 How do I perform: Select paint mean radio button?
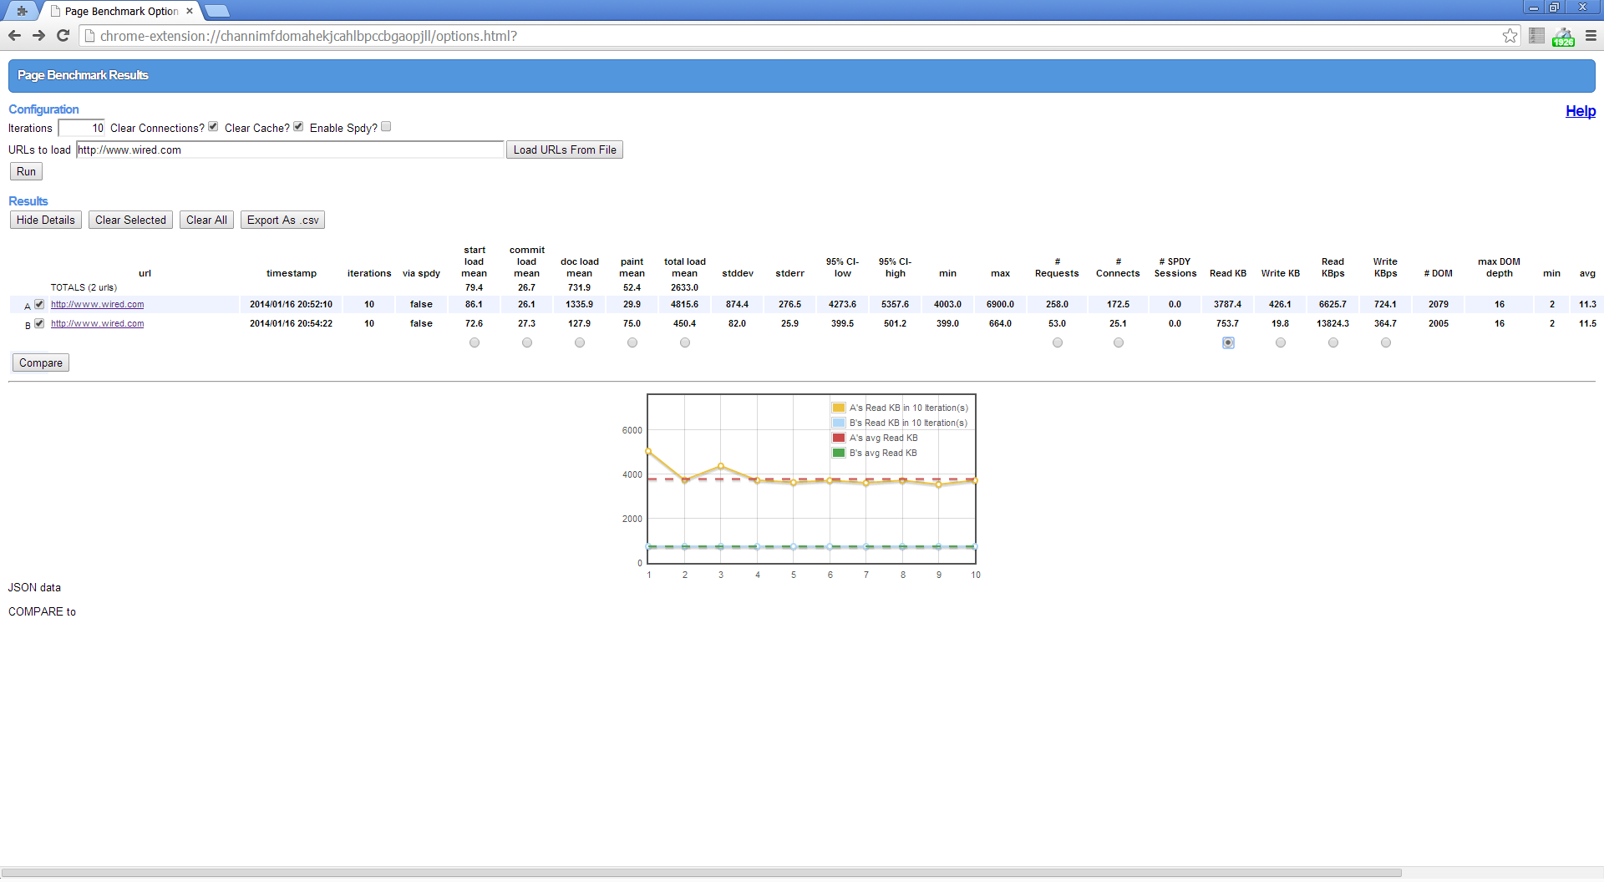coord(632,342)
